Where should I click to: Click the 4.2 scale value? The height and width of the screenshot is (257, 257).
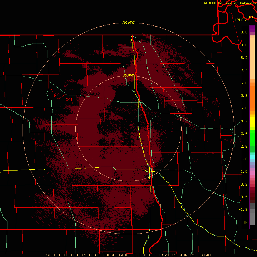244,121
